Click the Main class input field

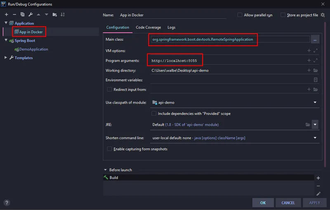[230, 39]
